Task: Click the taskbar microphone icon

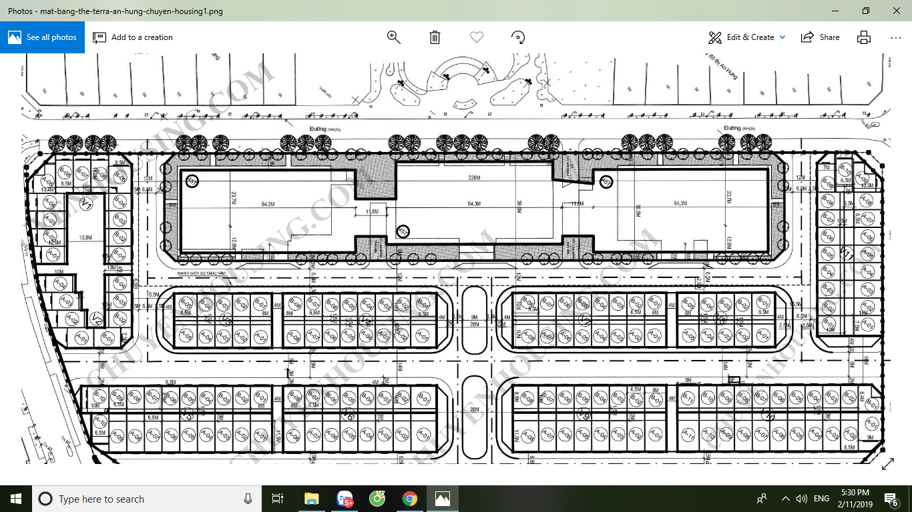Action: coord(248,499)
